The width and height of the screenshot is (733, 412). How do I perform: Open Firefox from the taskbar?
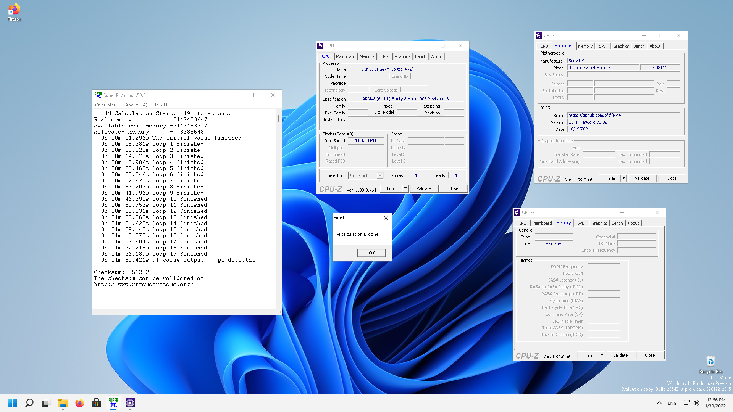[79, 403]
